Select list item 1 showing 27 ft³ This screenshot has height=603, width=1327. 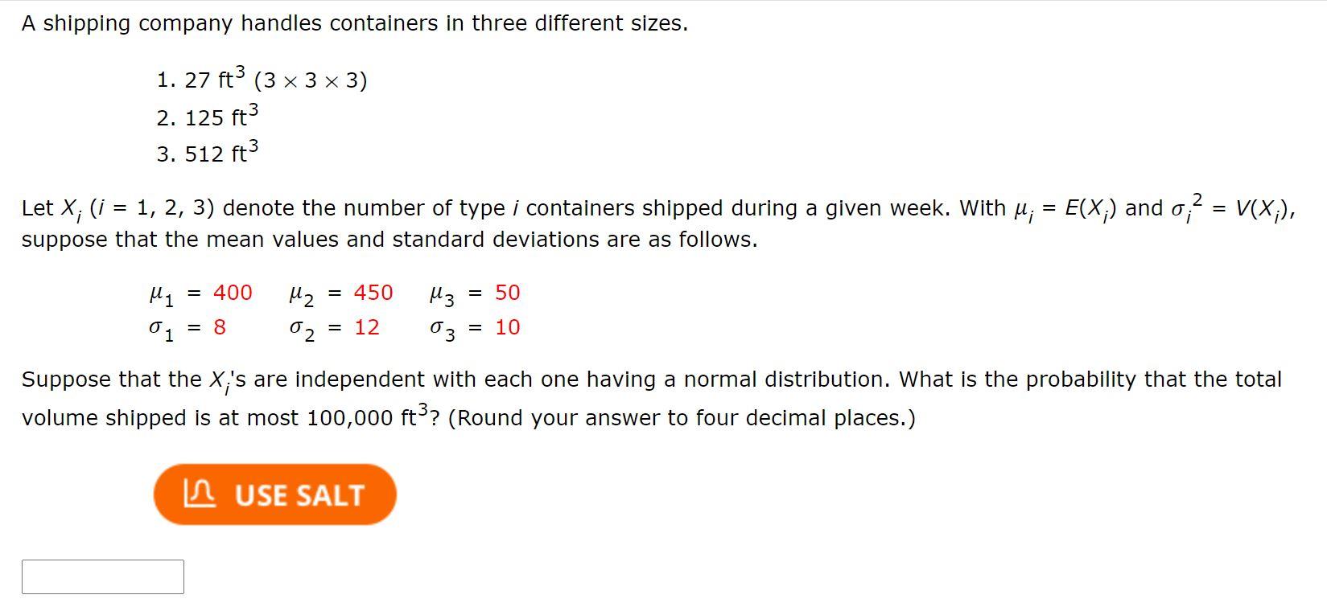click(x=262, y=79)
